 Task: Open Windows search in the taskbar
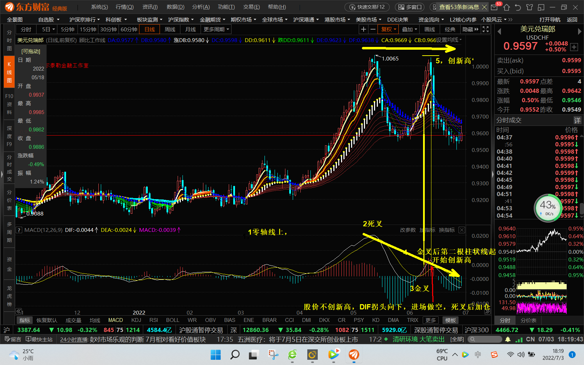pos(235,355)
